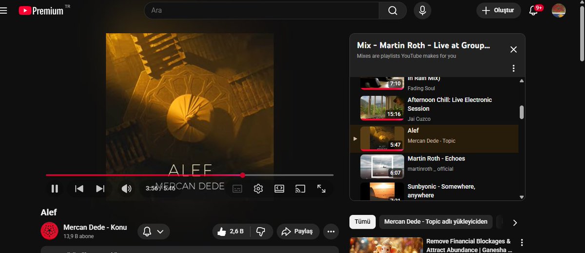Open the Mercan Dede channel avatar
The image size is (585, 253).
50,231
